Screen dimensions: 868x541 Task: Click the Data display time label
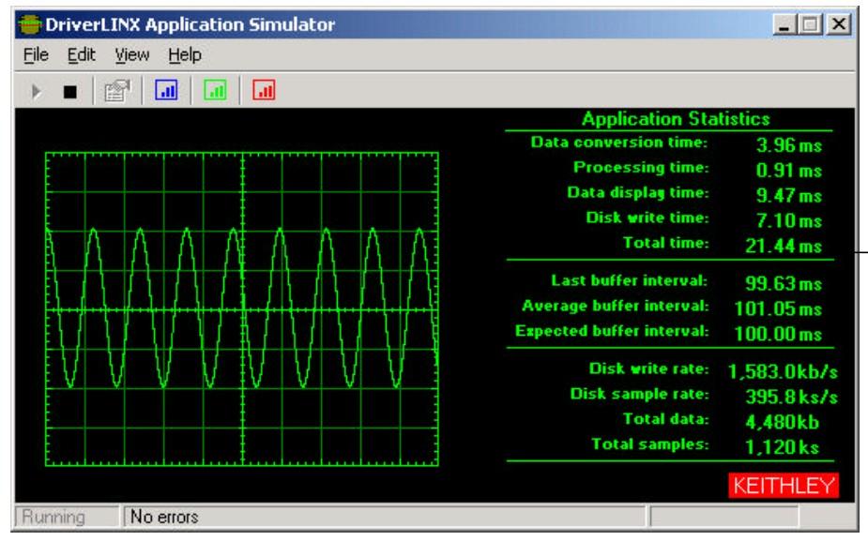point(638,192)
